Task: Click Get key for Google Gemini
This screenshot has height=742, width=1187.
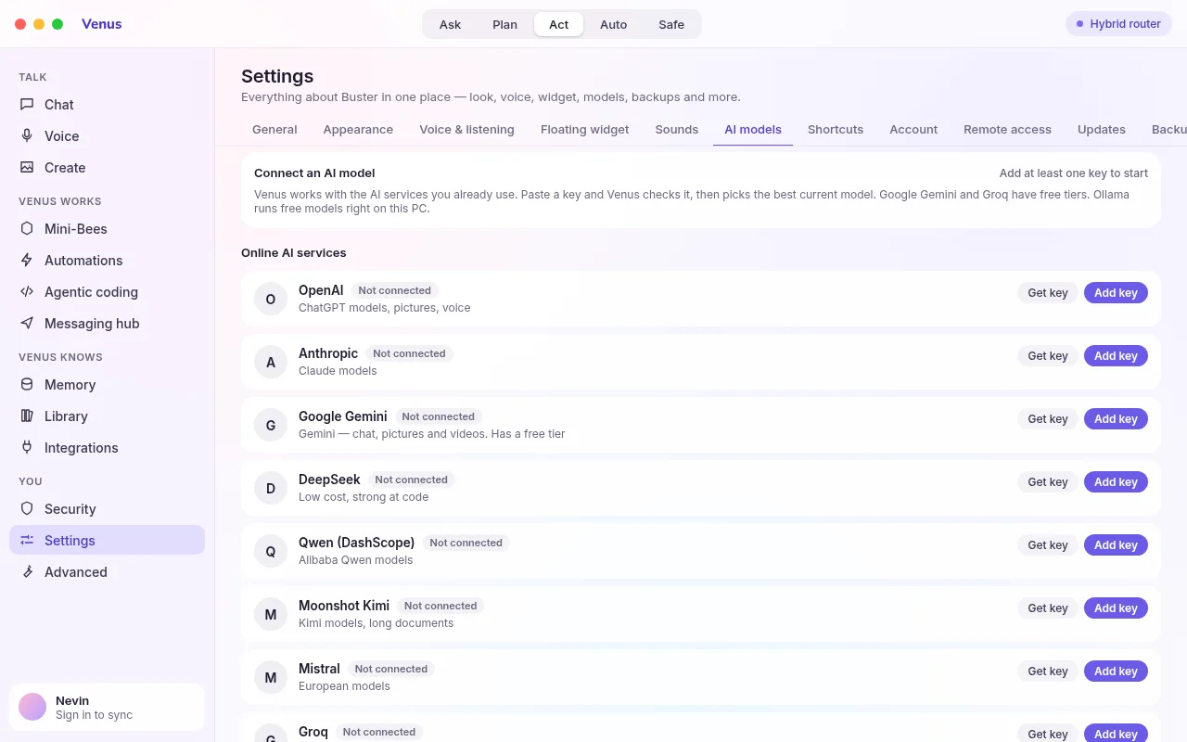Action: 1048,419
